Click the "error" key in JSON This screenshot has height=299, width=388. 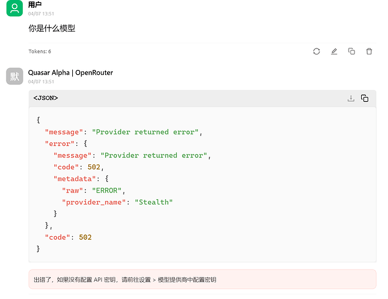pos(60,144)
